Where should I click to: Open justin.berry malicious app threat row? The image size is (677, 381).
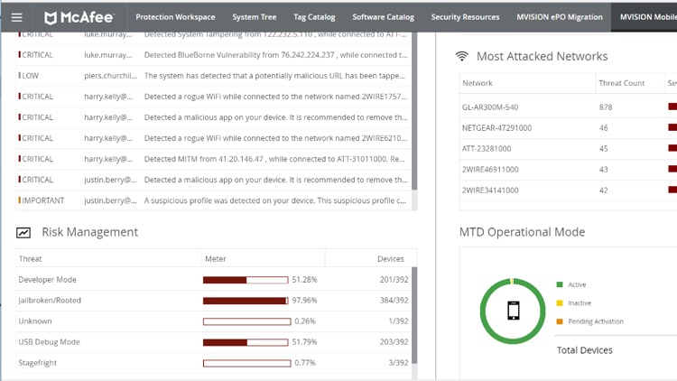coord(214,180)
